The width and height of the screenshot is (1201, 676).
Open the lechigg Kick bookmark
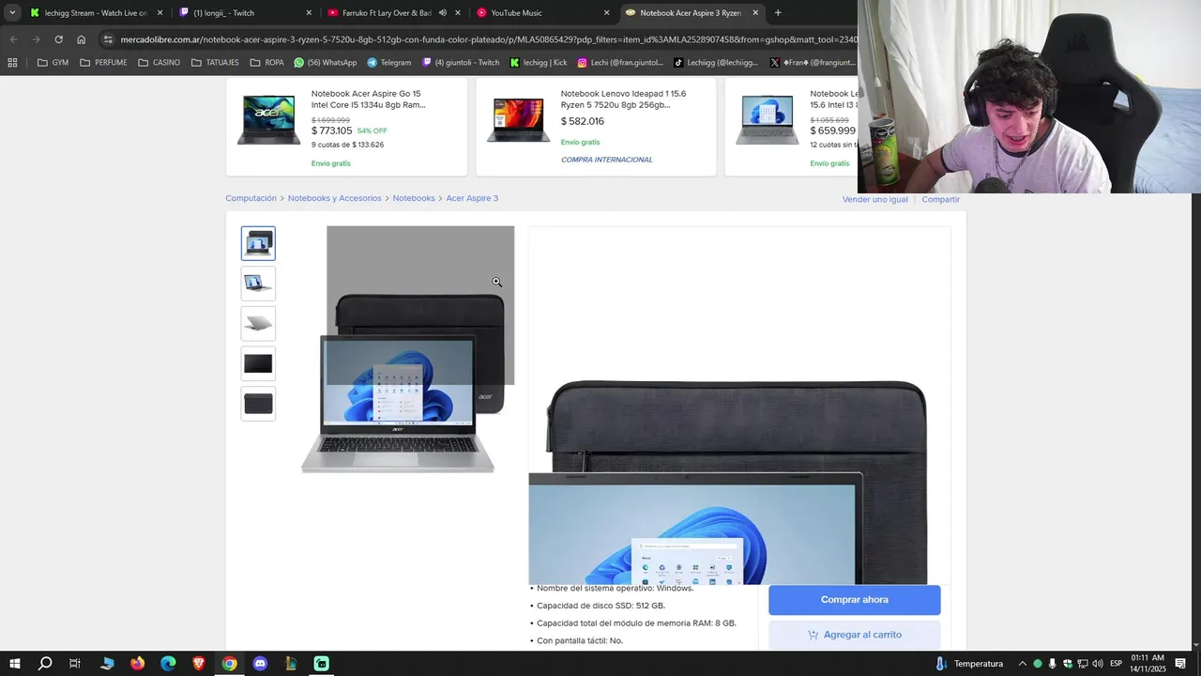539,63
